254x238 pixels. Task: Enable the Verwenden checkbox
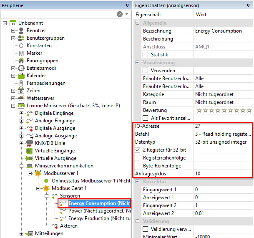click(x=145, y=71)
